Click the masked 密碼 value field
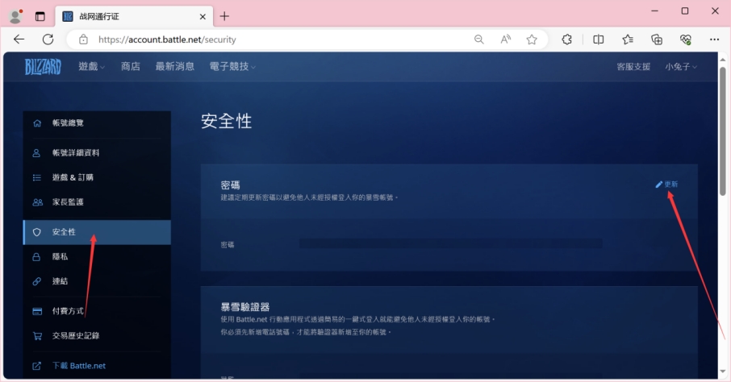Viewport: 731px width, 382px height. (x=450, y=243)
